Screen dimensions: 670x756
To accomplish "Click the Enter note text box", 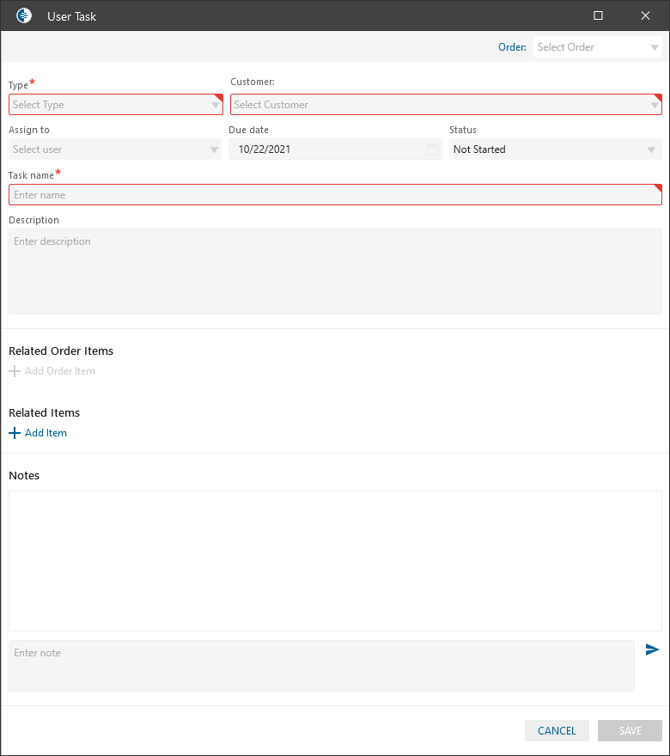I will tap(321, 665).
